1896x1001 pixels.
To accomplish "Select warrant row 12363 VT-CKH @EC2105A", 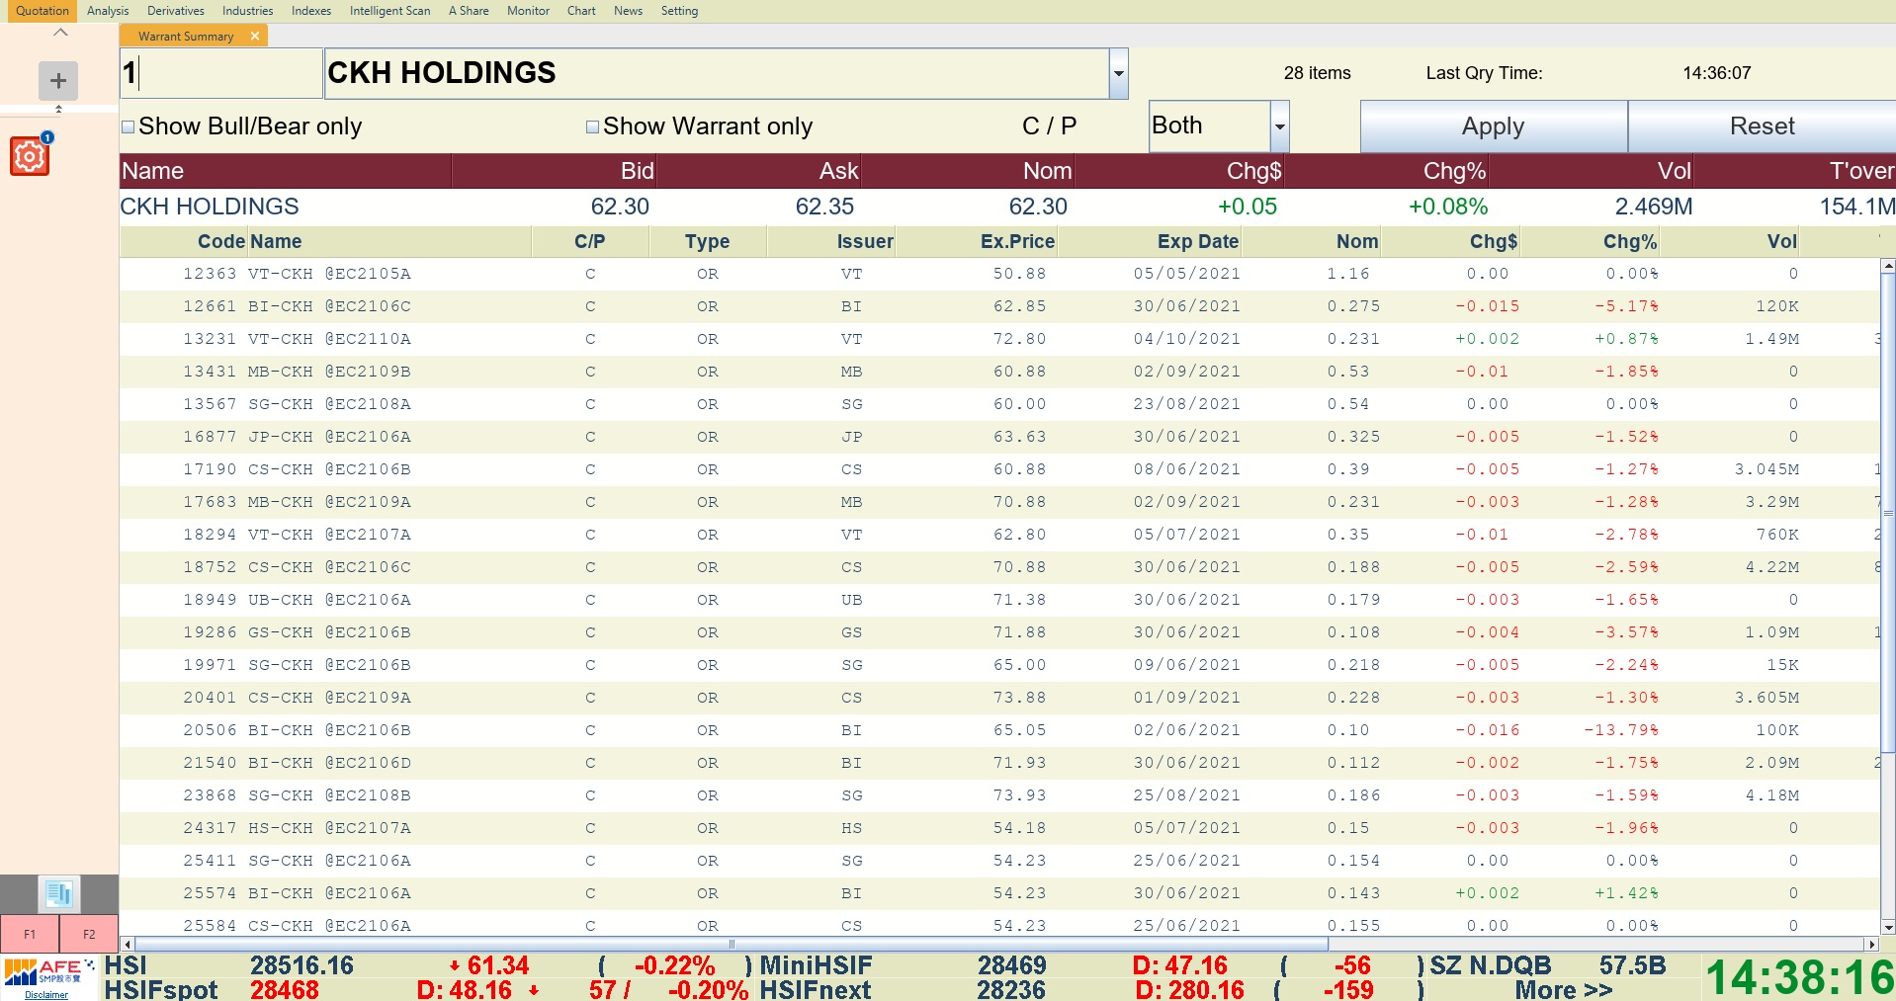I will point(999,274).
